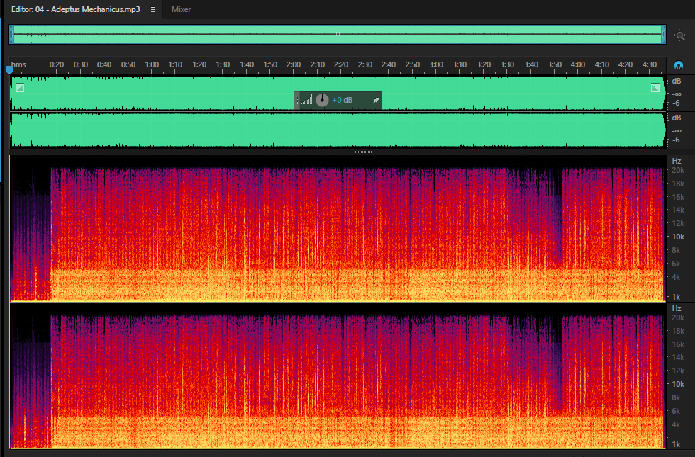Click the zoom out full magnifier icon
This screenshot has height=457, width=695.
point(680,35)
